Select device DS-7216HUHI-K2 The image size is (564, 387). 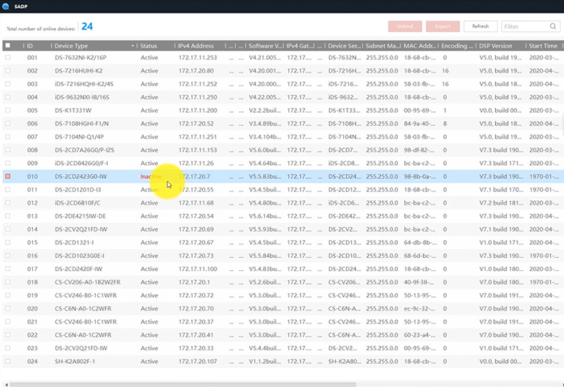79,71
